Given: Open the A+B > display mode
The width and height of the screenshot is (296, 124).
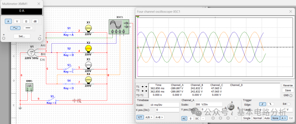Looking at the screenshot, I should pos(159,117).
